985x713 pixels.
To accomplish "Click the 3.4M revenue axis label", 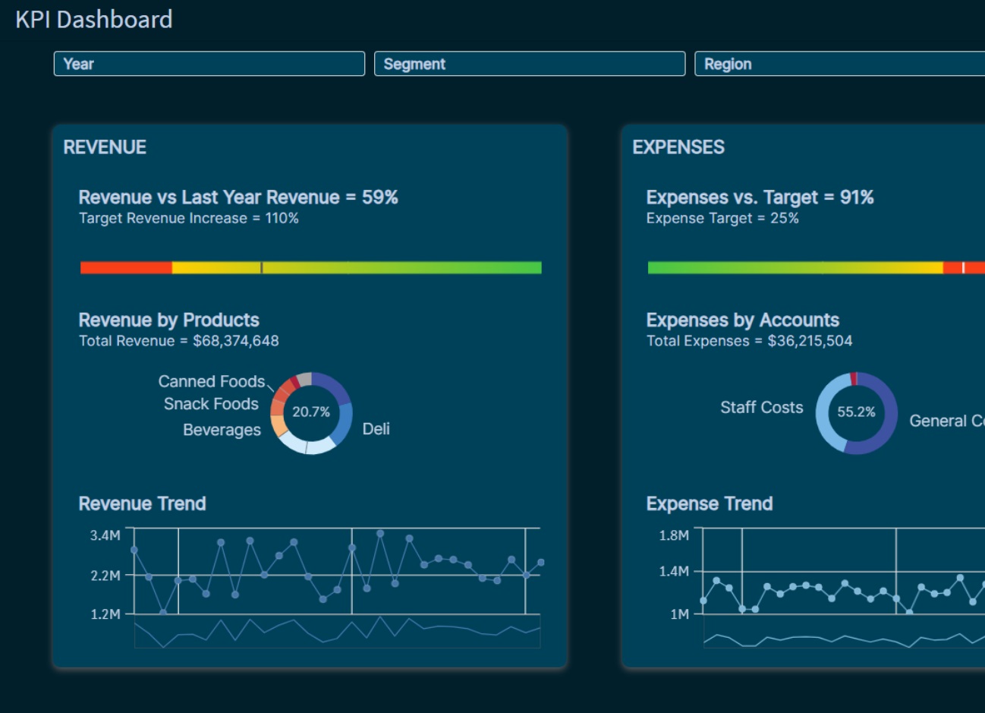I will coord(105,535).
